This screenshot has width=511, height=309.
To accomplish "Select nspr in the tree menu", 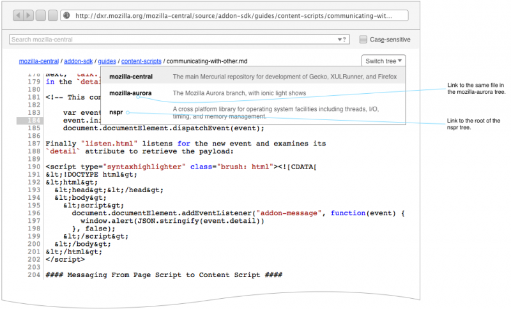I will [253, 112].
